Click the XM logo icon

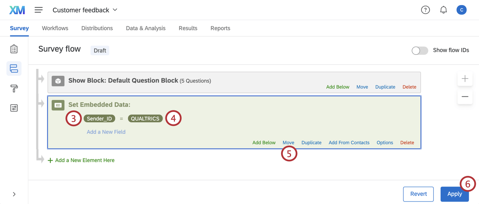[x=17, y=10]
